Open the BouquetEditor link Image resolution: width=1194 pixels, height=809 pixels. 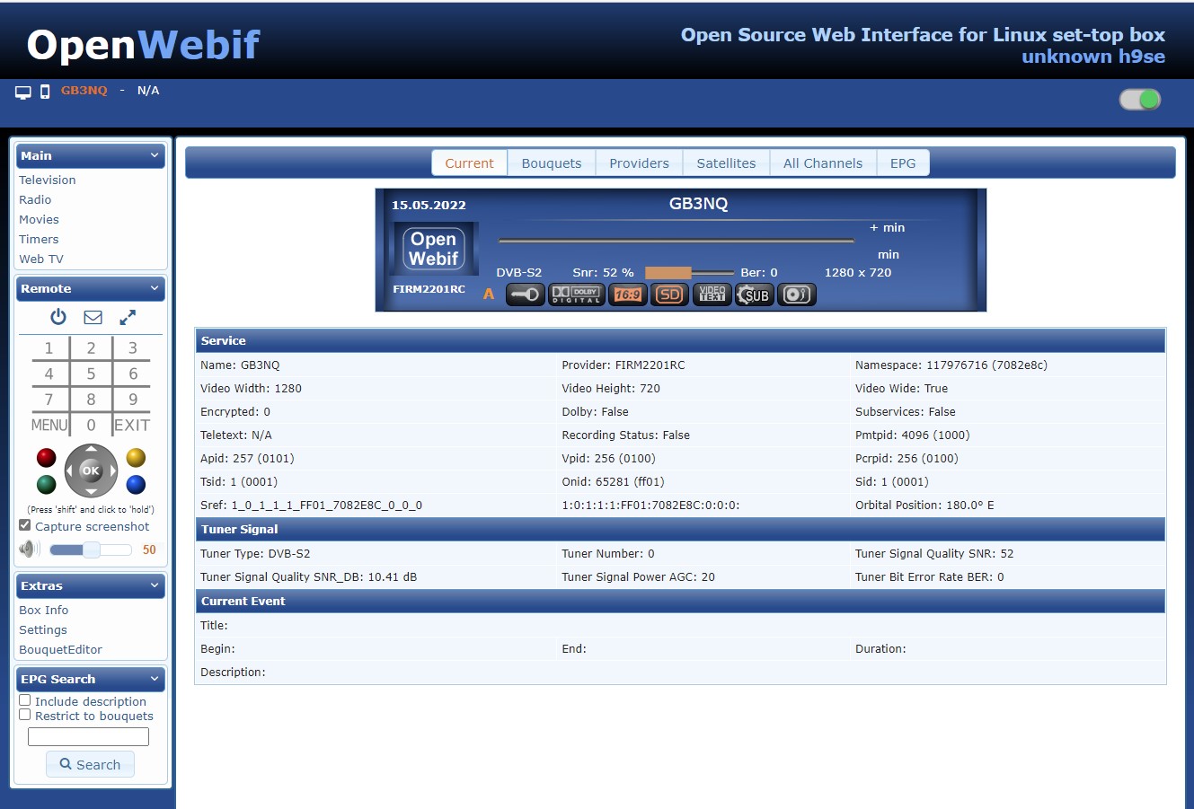point(61,649)
